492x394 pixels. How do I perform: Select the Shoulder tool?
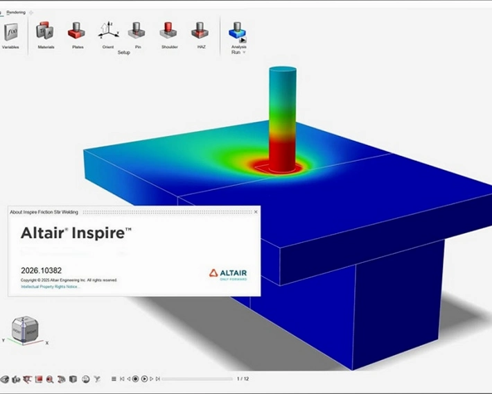pos(170,35)
